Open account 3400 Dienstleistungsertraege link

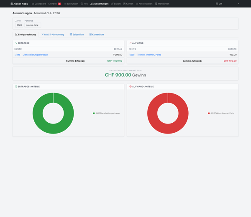(x=31, y=55)
